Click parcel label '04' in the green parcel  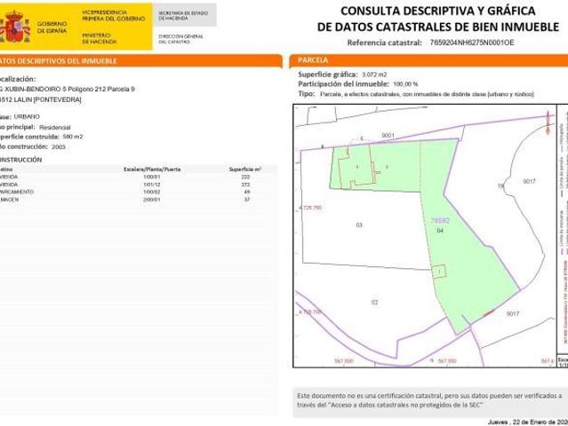[440, 231]
